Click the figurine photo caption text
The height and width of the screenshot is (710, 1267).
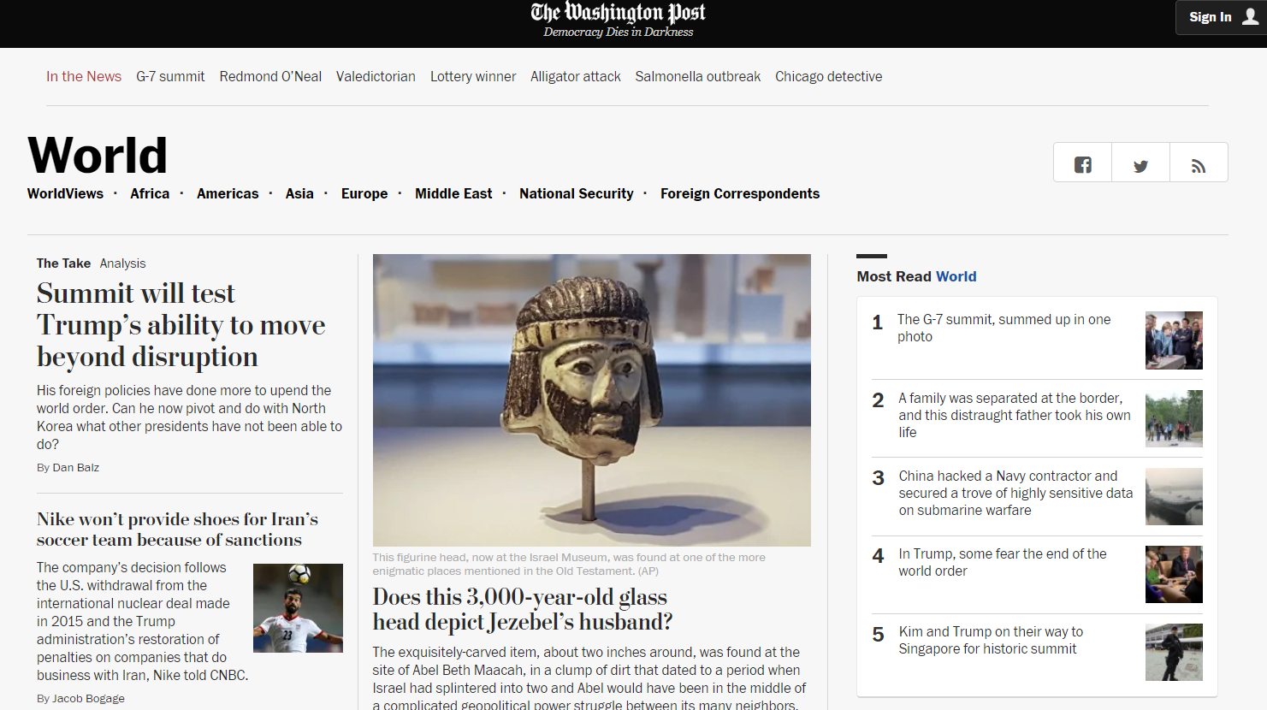point(569,564)
